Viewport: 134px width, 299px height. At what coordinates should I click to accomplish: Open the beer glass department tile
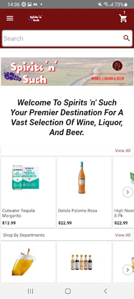point(28,262)
